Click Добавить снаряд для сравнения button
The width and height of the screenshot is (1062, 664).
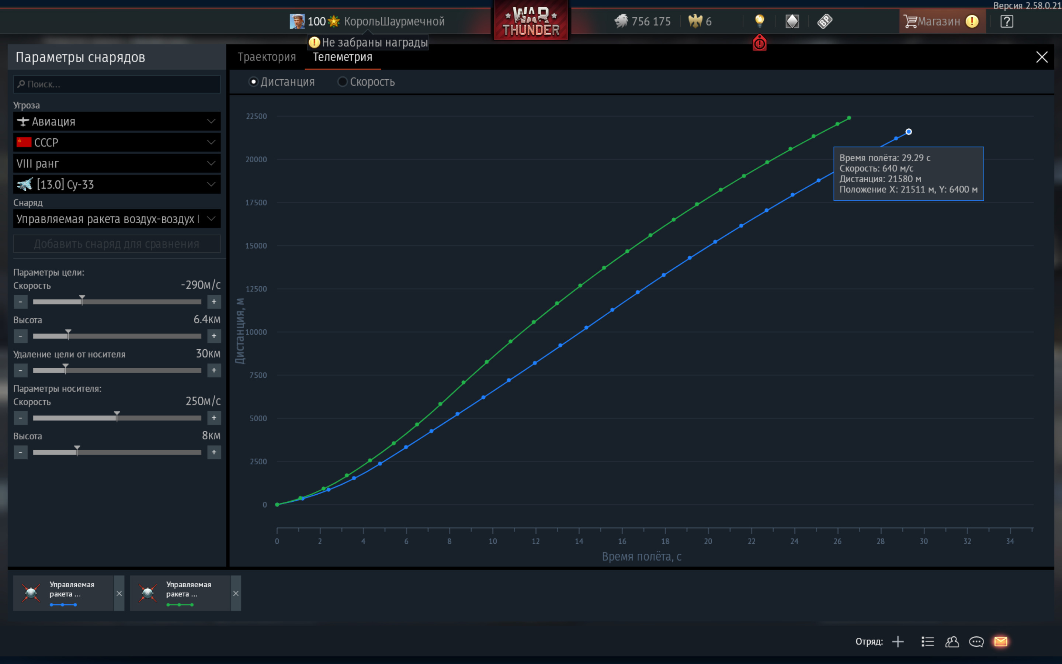tap(117, 244)
